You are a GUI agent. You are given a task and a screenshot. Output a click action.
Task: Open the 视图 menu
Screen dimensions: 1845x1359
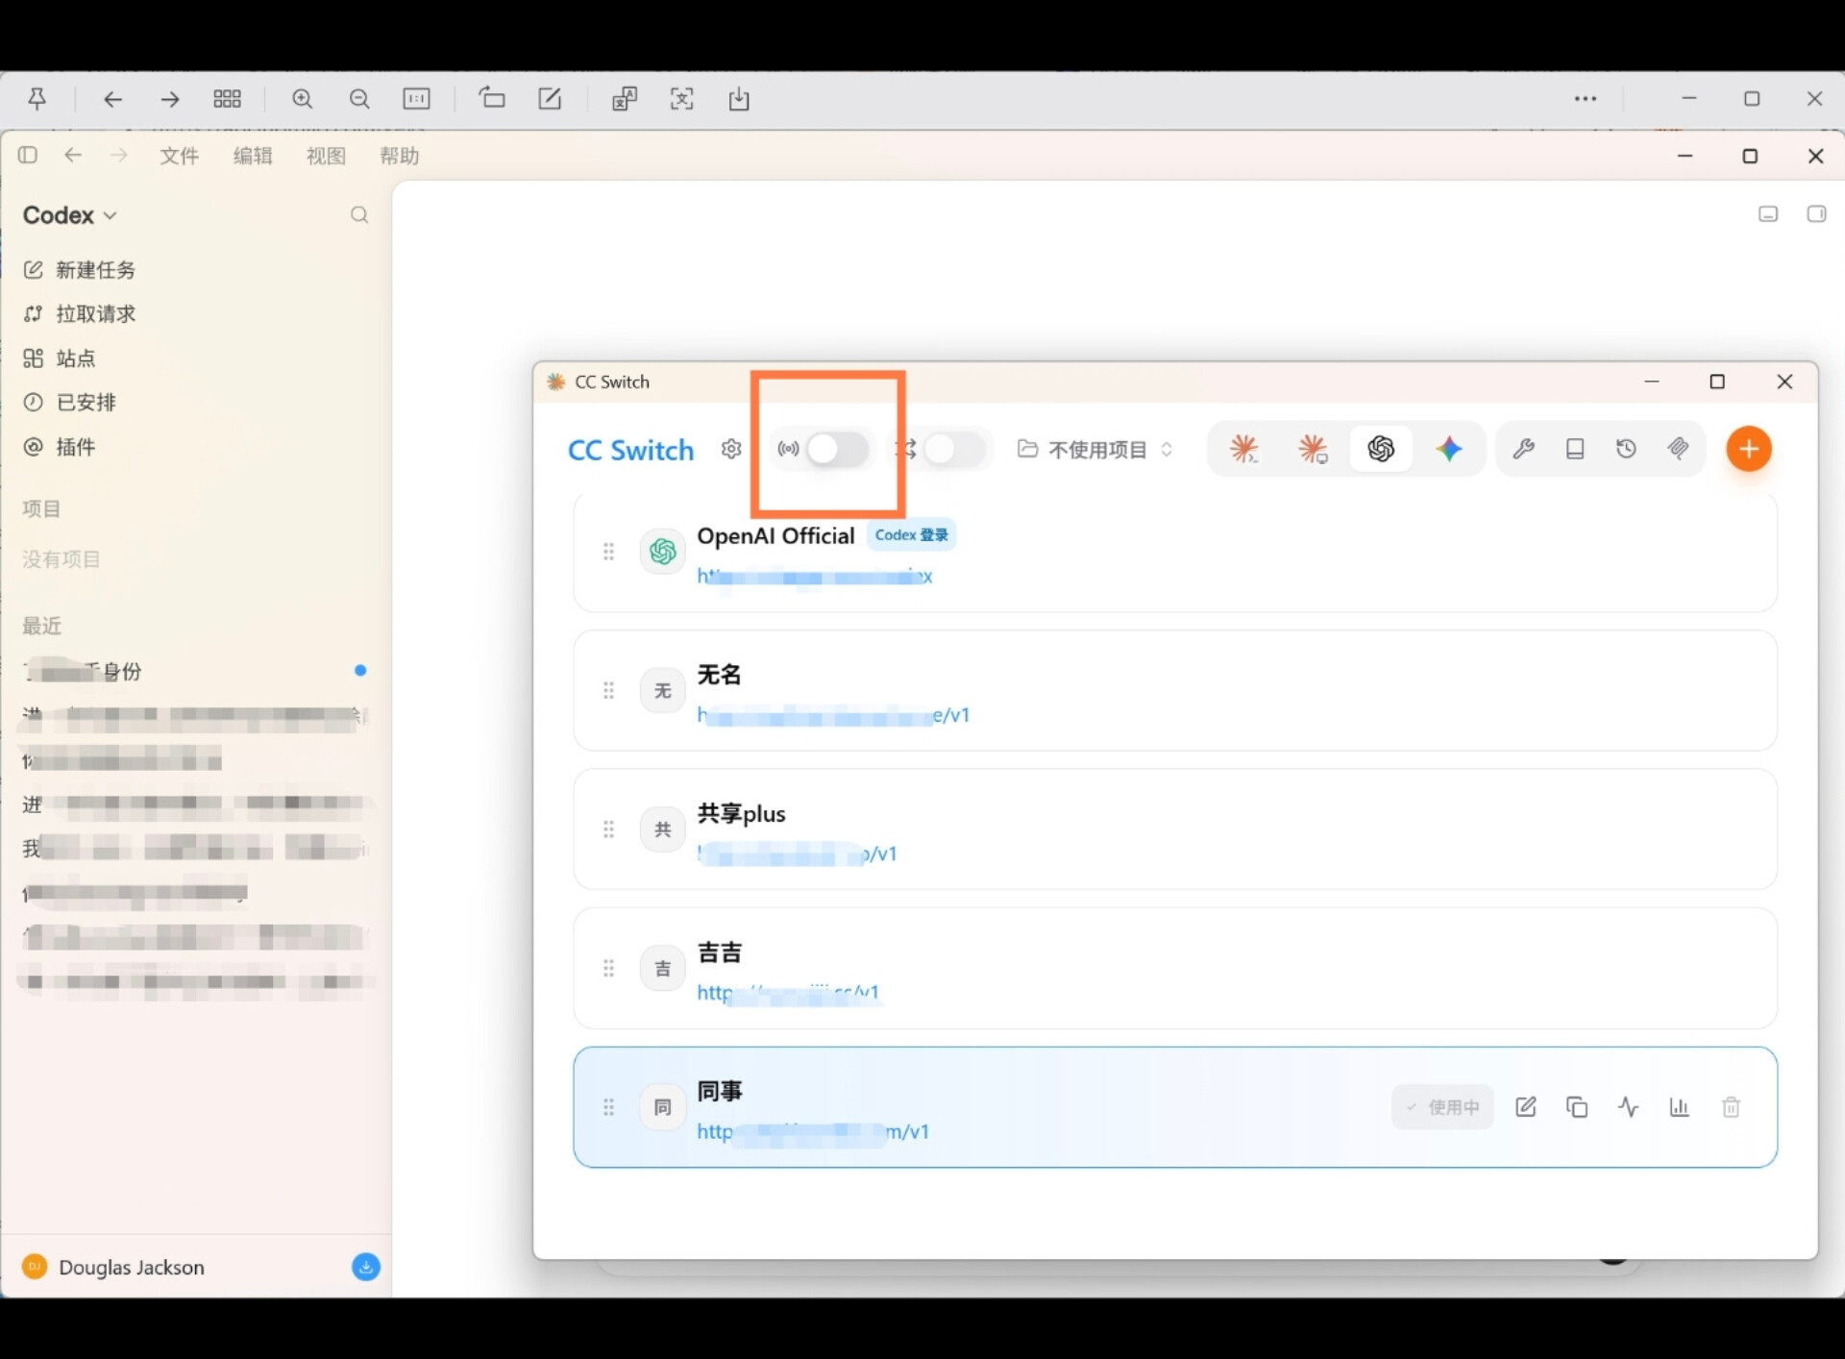tap(326, 156)
